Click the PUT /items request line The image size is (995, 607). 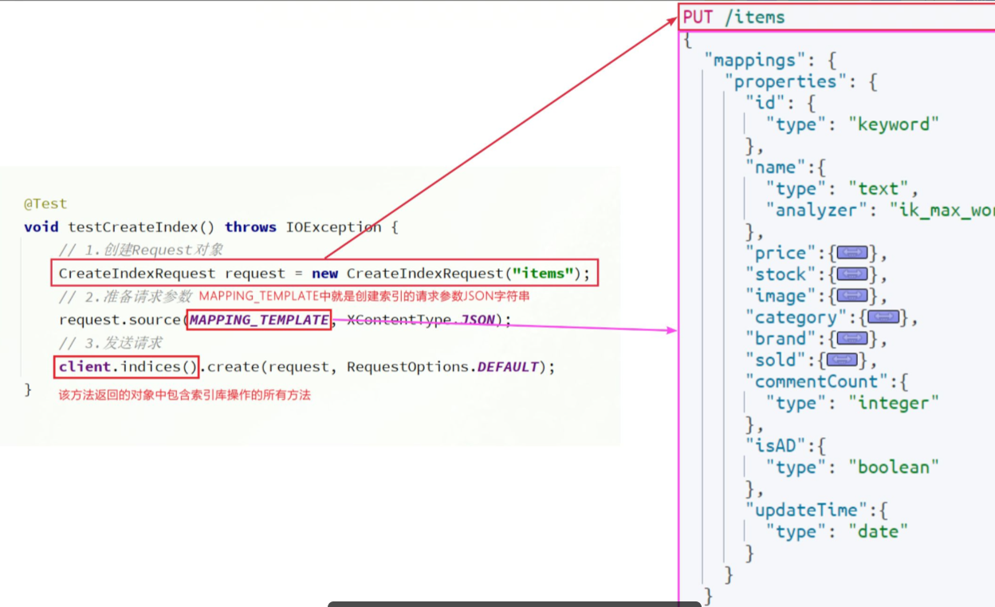[733, 18]
